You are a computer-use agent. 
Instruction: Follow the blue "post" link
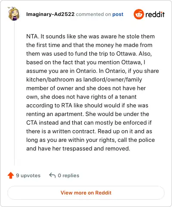[x=118, y=14]
